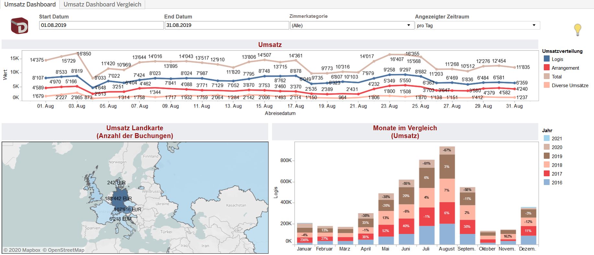Click the 107'916 EUR map label
This screenshot has width=594, height=255.
pyautogui.click(x=128, y=210)
